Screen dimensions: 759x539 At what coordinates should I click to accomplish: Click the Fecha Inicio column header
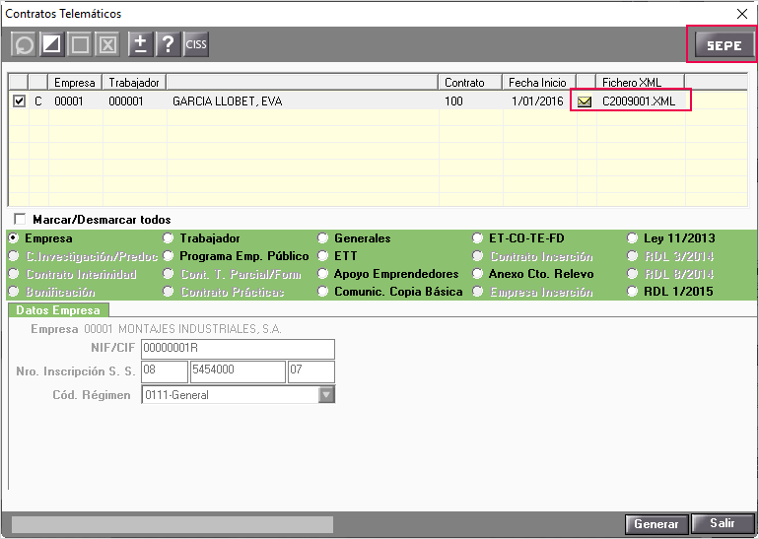(539, 83)
